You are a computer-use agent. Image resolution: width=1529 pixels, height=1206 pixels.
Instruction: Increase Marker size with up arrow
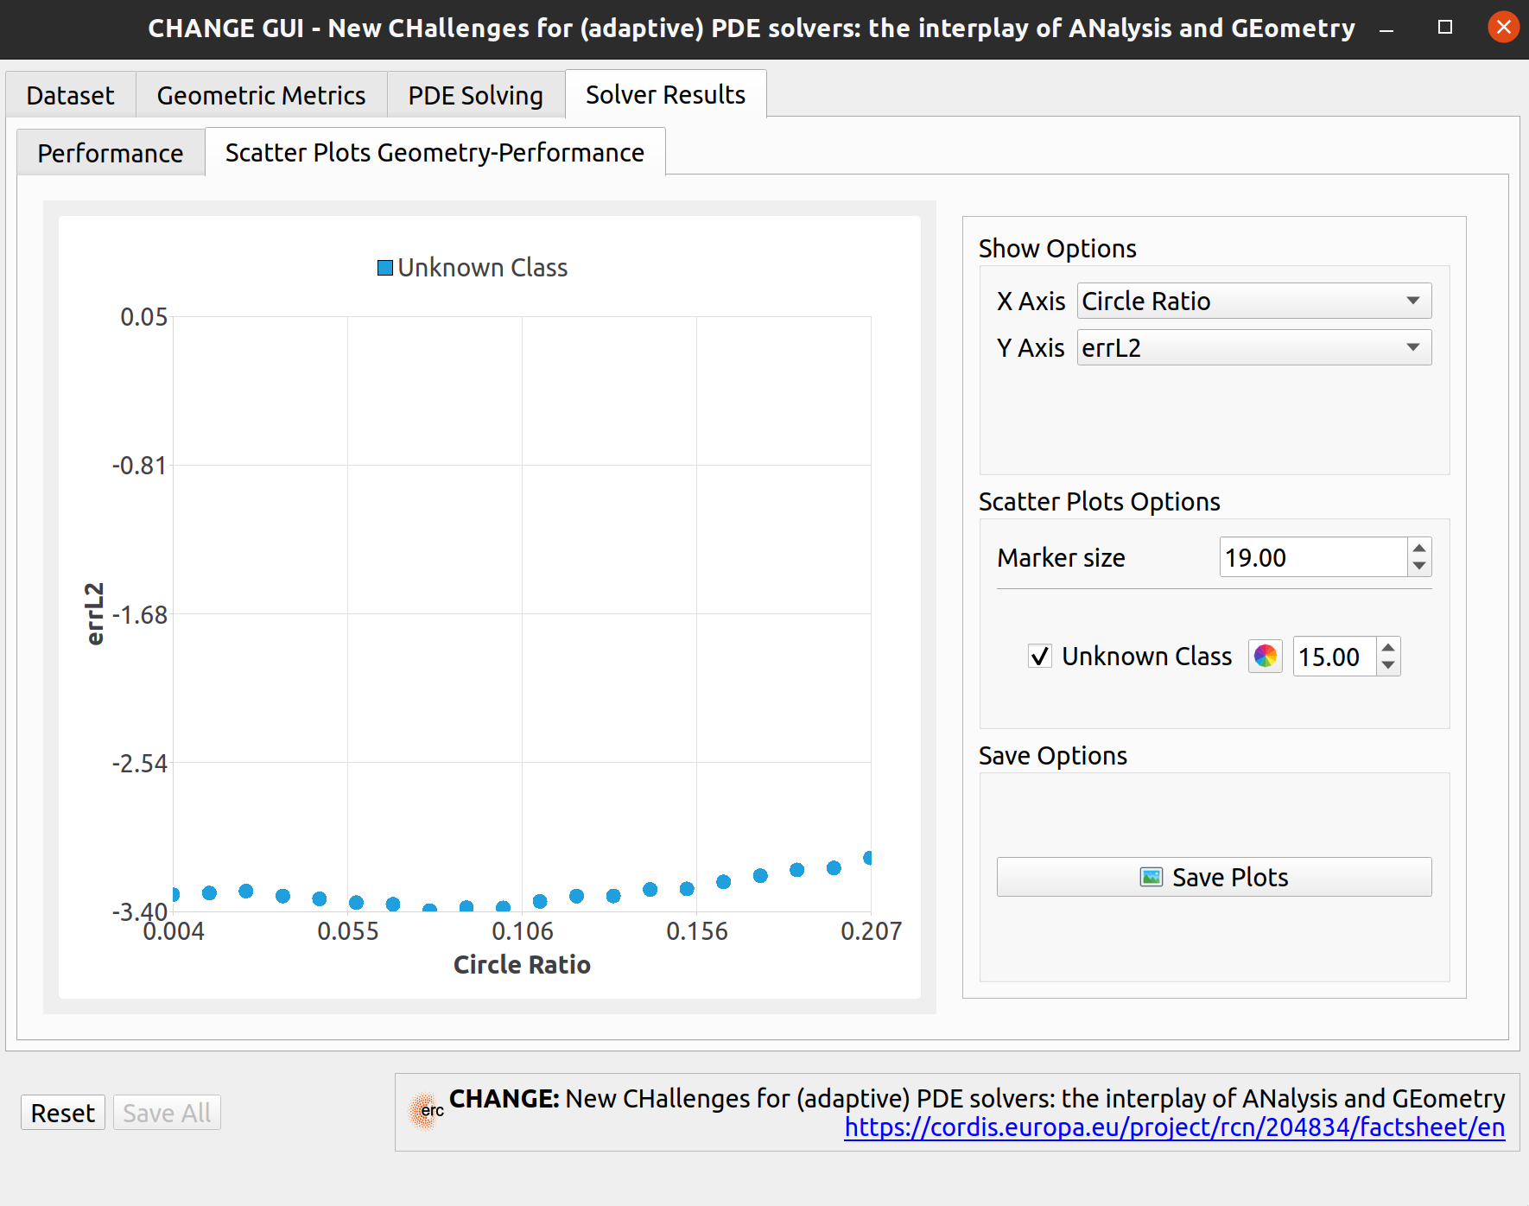(x=1419, y=549)
